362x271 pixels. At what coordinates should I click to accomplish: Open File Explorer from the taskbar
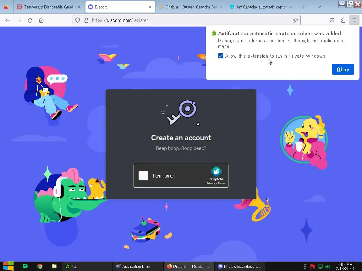click(54, 266)
